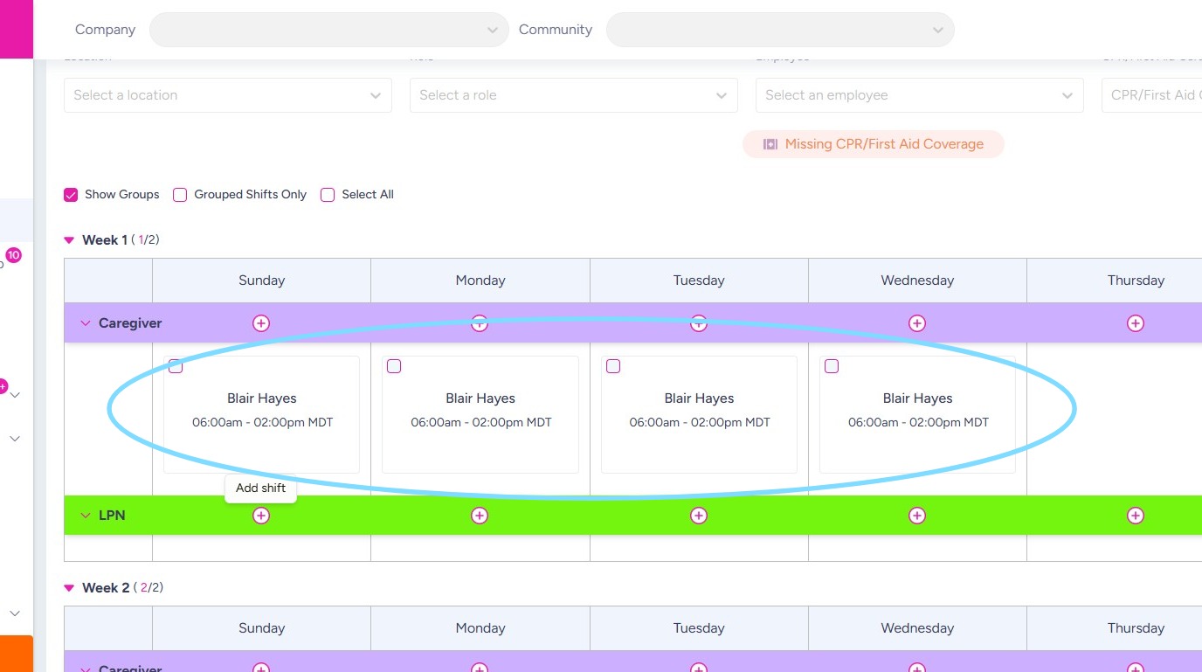Add an LPN shift on Sunday
1202x672 pixels.
tap(261, 516)
